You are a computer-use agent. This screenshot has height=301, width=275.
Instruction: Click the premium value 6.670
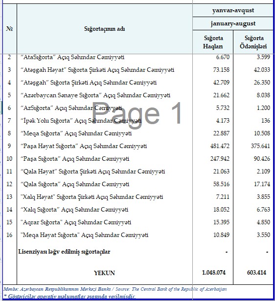pos(223,57)
